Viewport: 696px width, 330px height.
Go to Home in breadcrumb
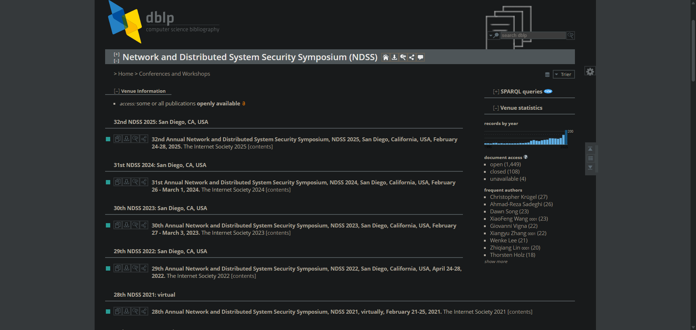click(125, 74)
